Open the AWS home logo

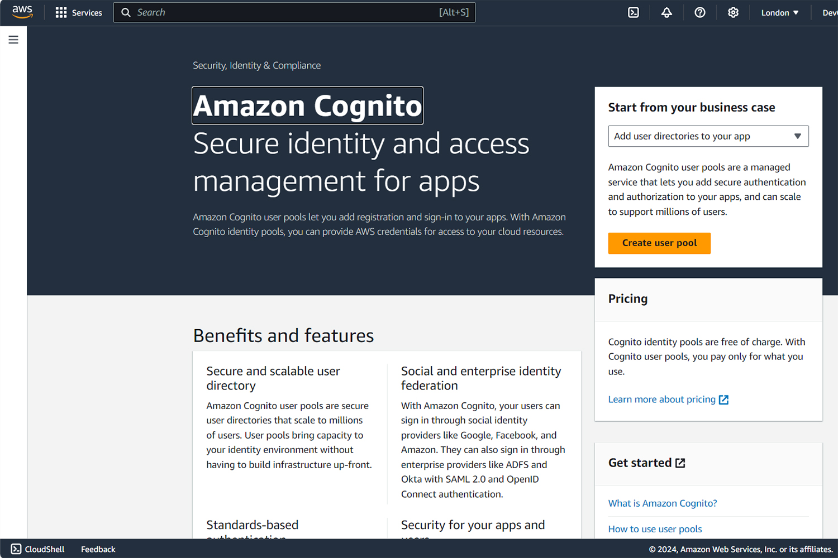tap(22, 12)
